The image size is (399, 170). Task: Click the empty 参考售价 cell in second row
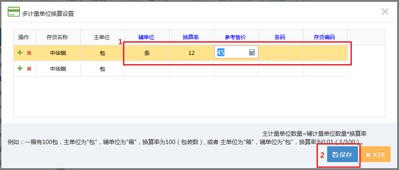point(236,69)
